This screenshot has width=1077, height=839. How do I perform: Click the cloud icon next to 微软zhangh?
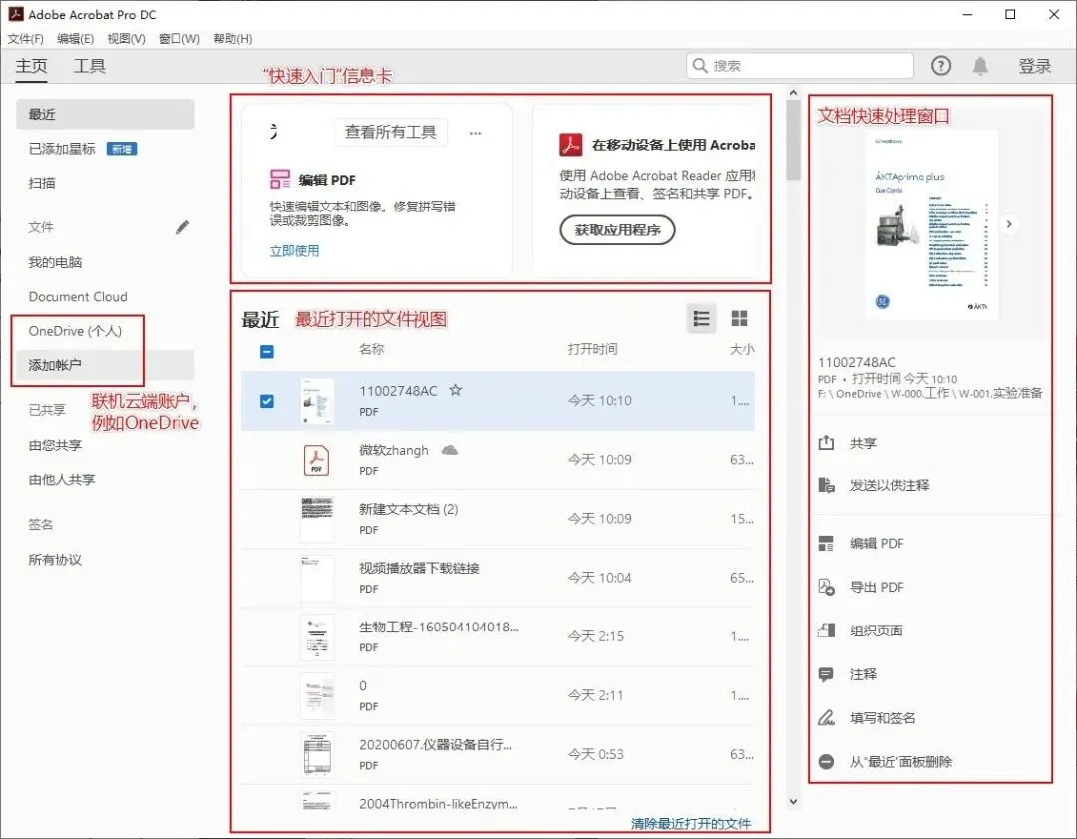tap(449, 450)
